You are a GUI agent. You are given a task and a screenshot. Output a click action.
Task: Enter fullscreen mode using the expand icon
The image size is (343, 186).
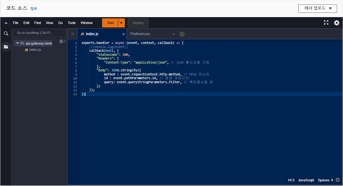326,22
